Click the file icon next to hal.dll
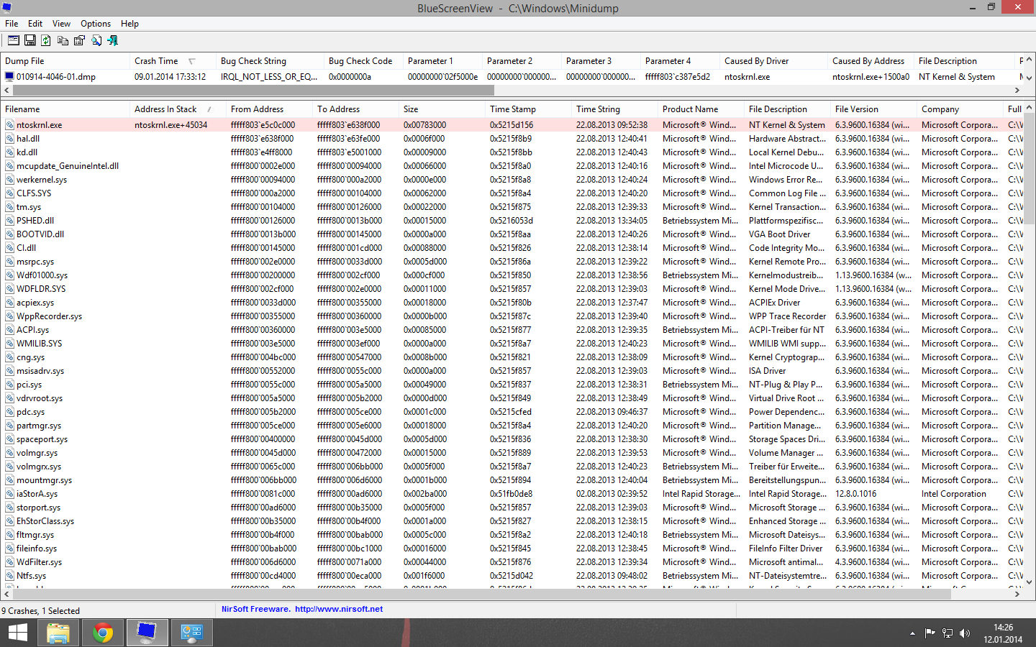The image size is (1036, 647). 10,139
